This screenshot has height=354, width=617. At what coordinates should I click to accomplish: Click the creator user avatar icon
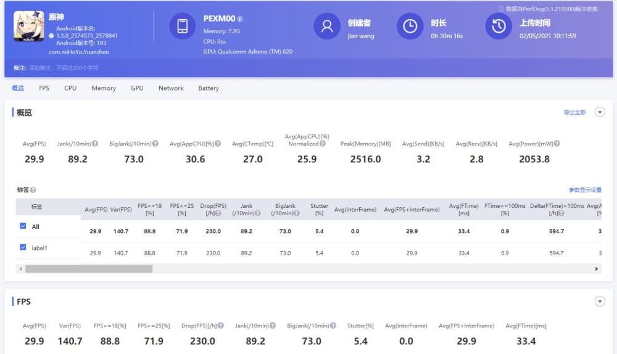(x=326, y=27)
